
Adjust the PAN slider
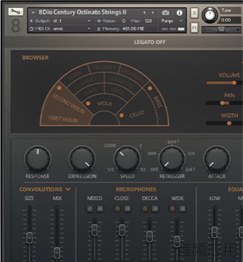click(x=225, y=103)
